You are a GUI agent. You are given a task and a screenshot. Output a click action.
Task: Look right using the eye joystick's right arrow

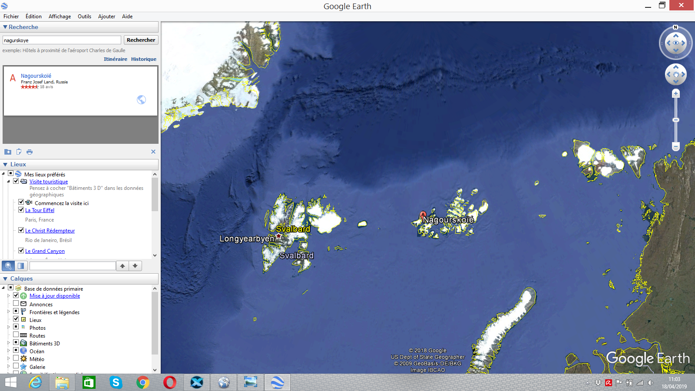tap(683, 43)
